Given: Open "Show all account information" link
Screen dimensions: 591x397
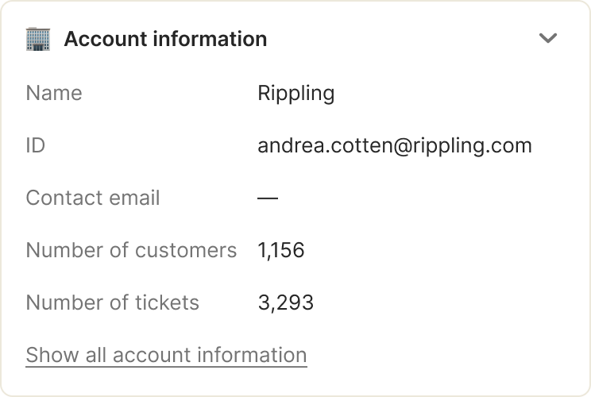Looking at the screenshot, I should pyautogui.click(x=166, y=355).
